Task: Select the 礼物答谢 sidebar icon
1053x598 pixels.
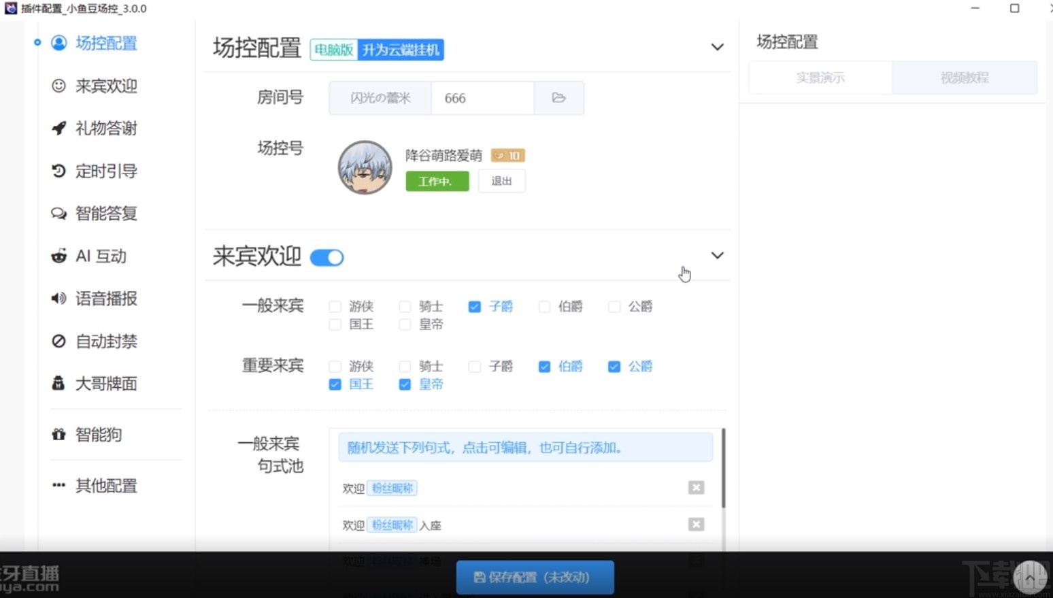Action: coord(106,129)
